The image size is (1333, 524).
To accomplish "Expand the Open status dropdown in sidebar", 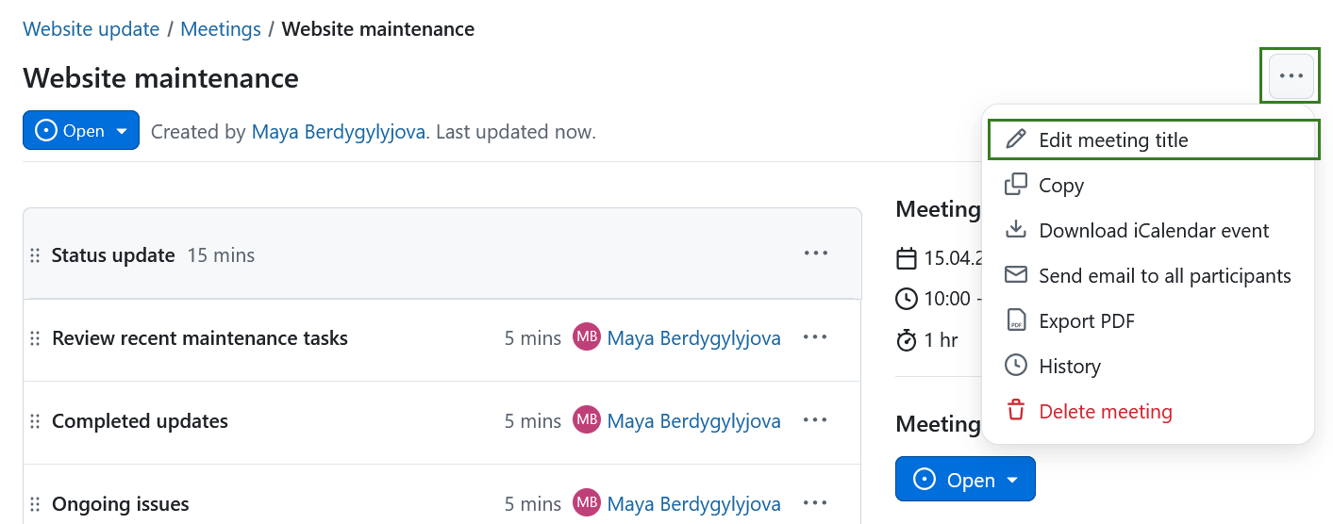I will tap(964, 480).
